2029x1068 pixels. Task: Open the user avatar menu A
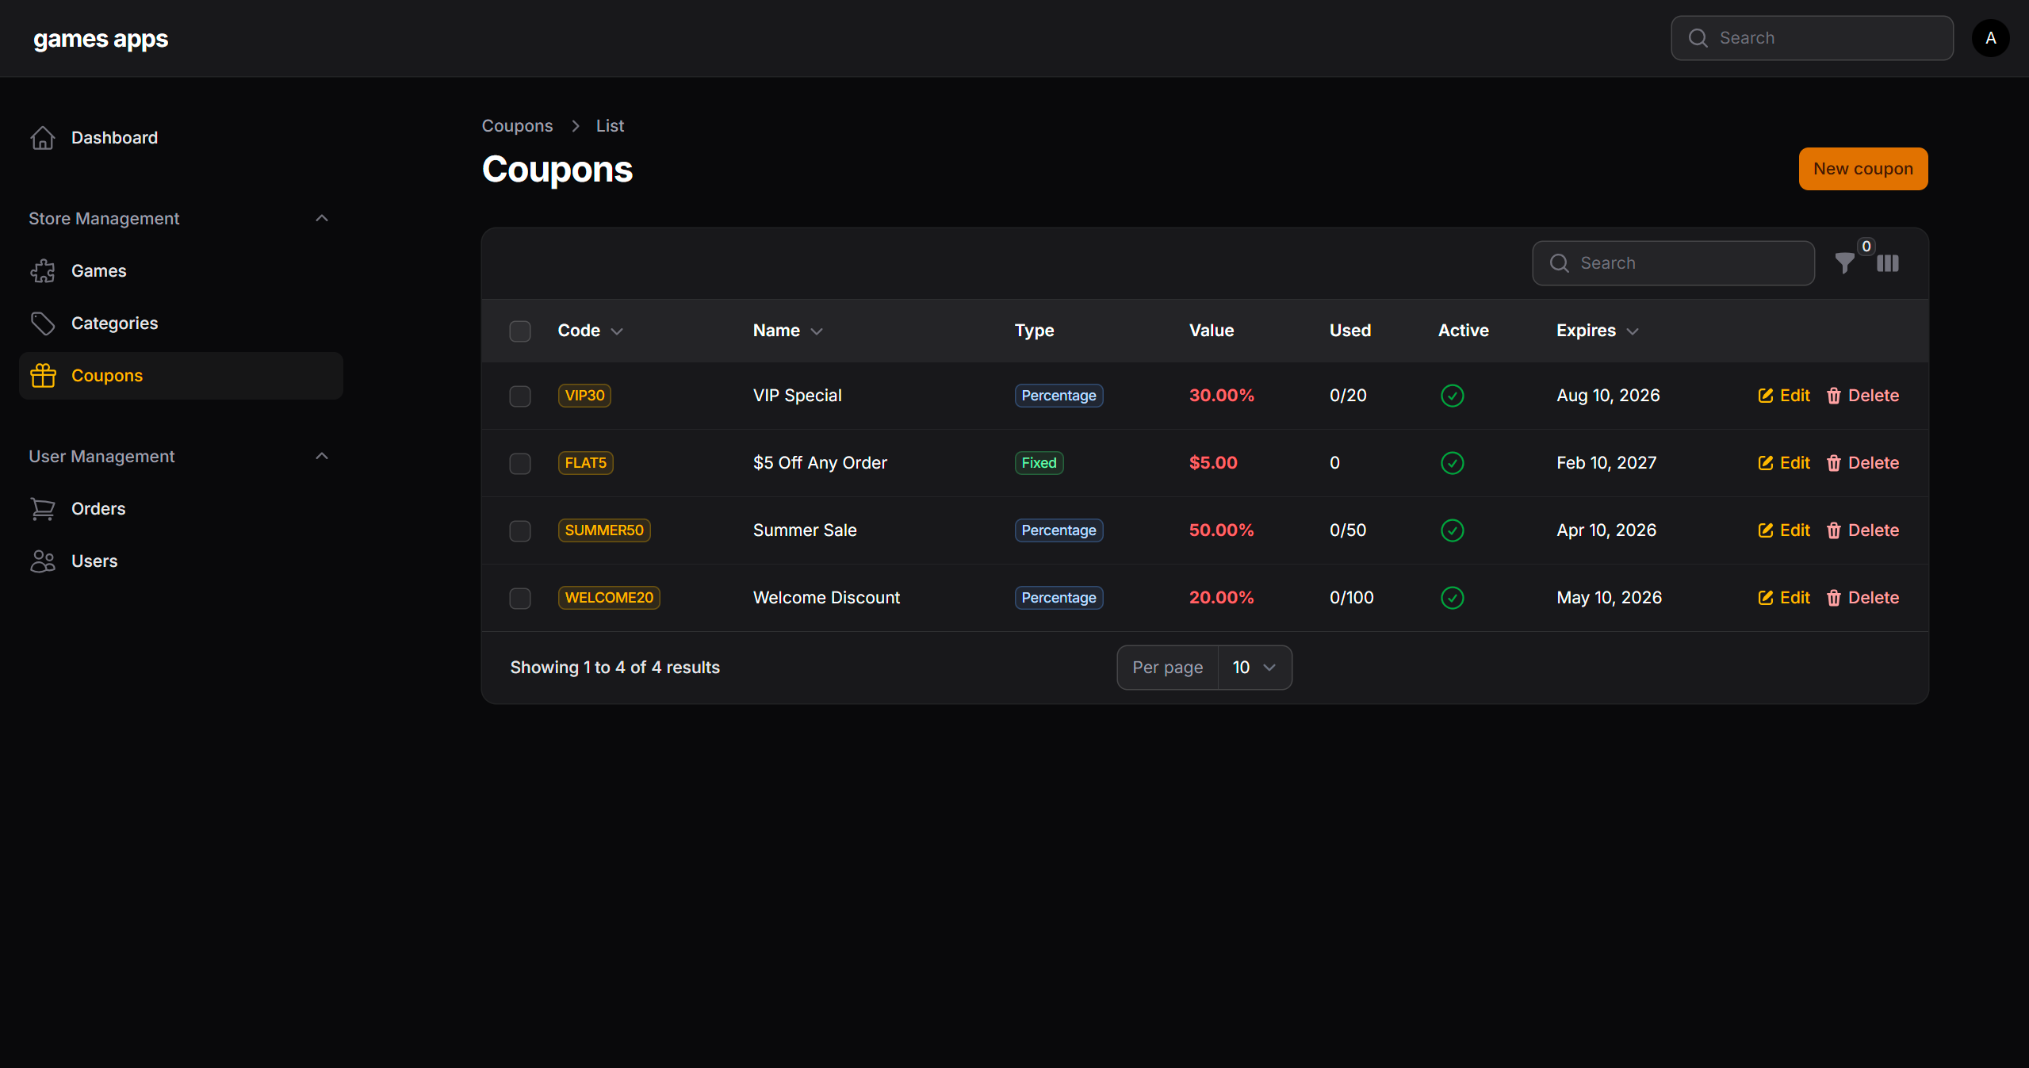(1990, 38)
